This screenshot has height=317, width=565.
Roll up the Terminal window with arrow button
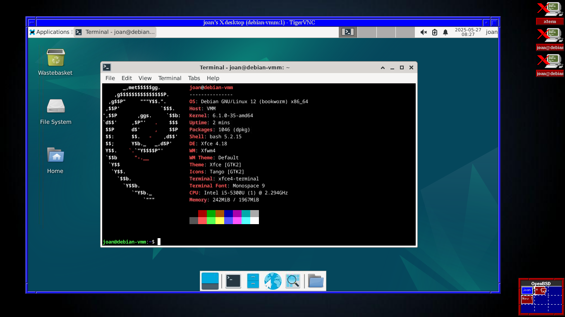click(x=383, y=67)
